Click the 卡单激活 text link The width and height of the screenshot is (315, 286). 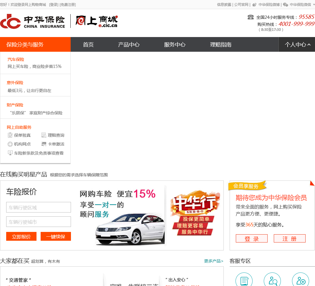[x=56, y=144]
